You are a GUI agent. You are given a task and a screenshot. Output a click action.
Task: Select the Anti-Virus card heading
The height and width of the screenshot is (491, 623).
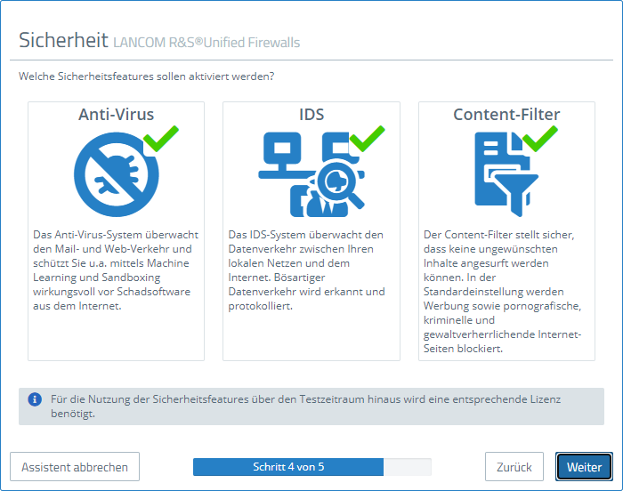pos(116,114)
